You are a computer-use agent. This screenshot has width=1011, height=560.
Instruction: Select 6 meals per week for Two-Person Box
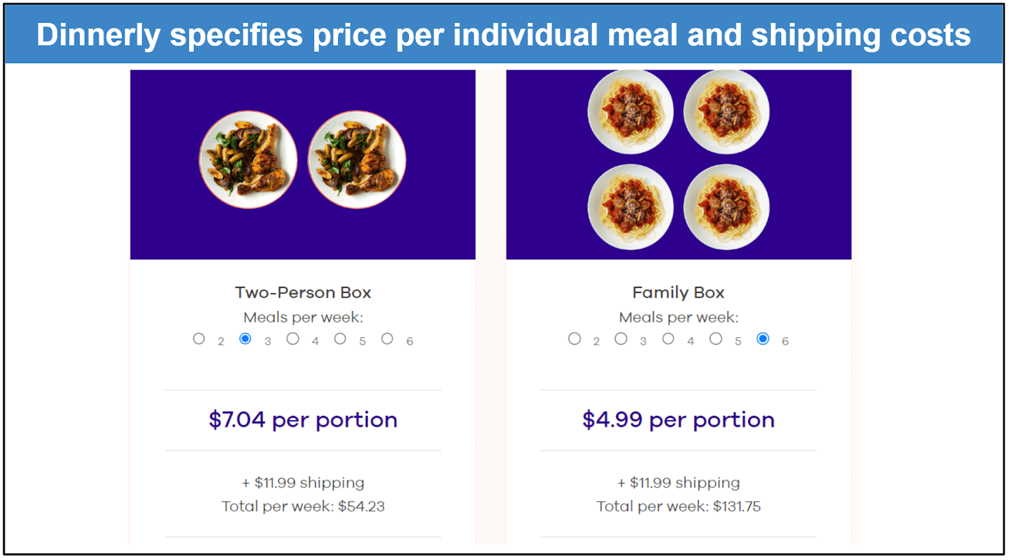(x=387, y=339)
